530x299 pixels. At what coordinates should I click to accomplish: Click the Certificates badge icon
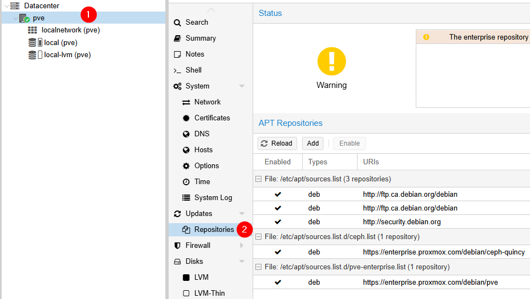(x=186, y=118)
